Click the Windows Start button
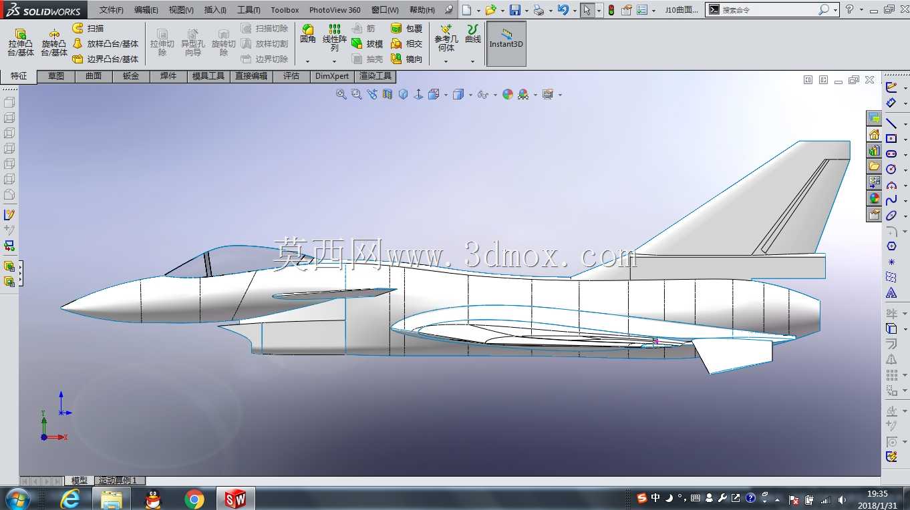 (x=17, y=499)
